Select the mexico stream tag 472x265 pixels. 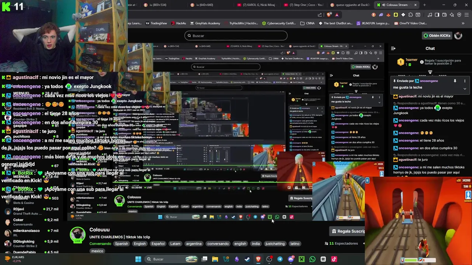(97, 251)
